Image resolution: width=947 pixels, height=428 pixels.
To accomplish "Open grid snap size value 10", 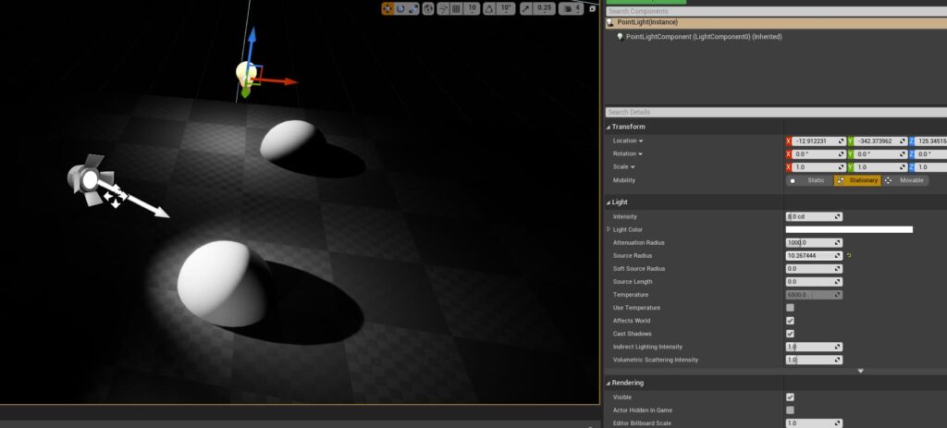I will (472, 8).
